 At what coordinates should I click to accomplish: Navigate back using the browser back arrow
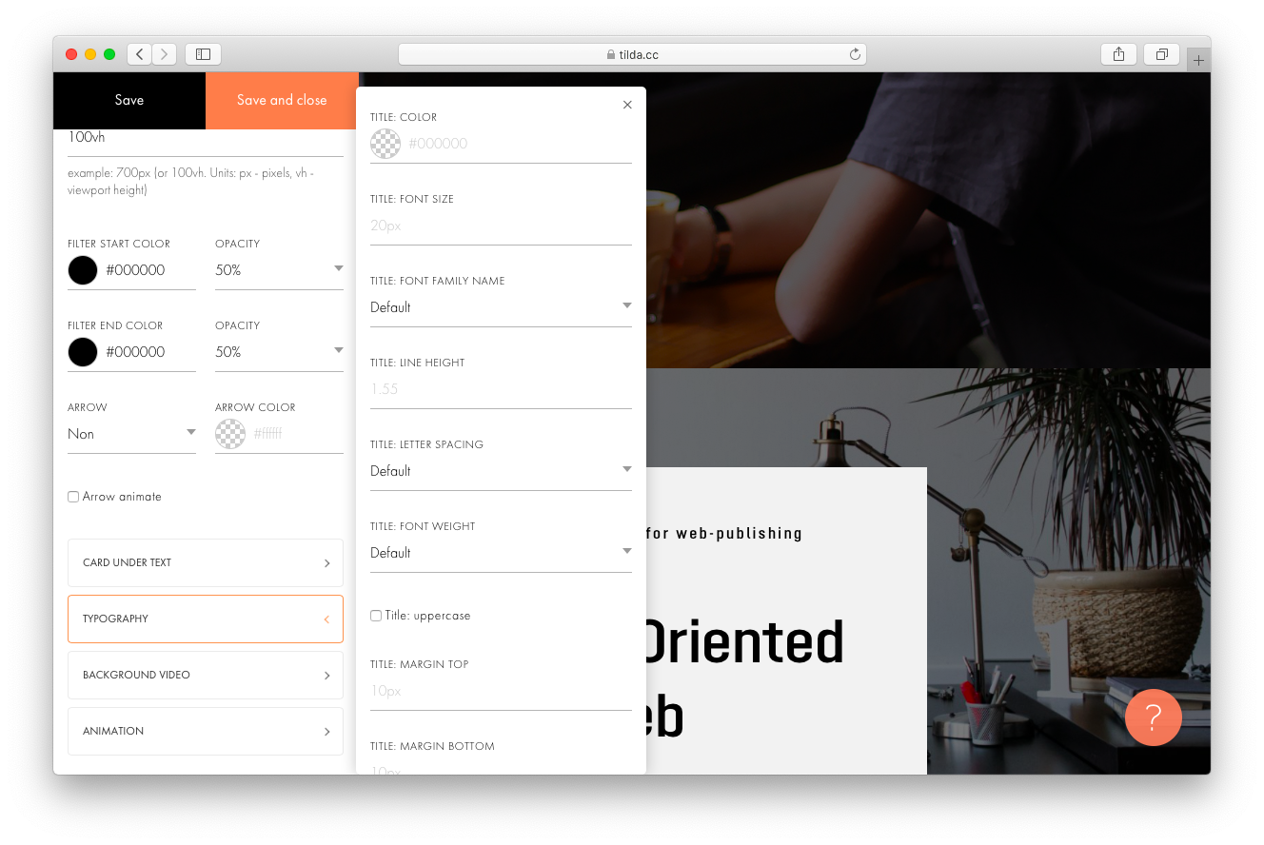[139, 54]
